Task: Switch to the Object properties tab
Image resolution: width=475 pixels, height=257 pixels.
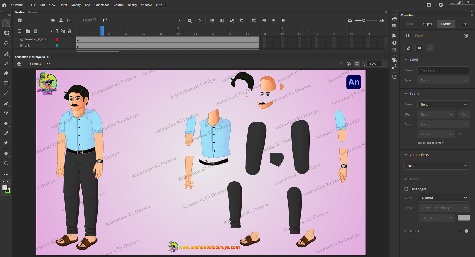Action: coord(428,24)
